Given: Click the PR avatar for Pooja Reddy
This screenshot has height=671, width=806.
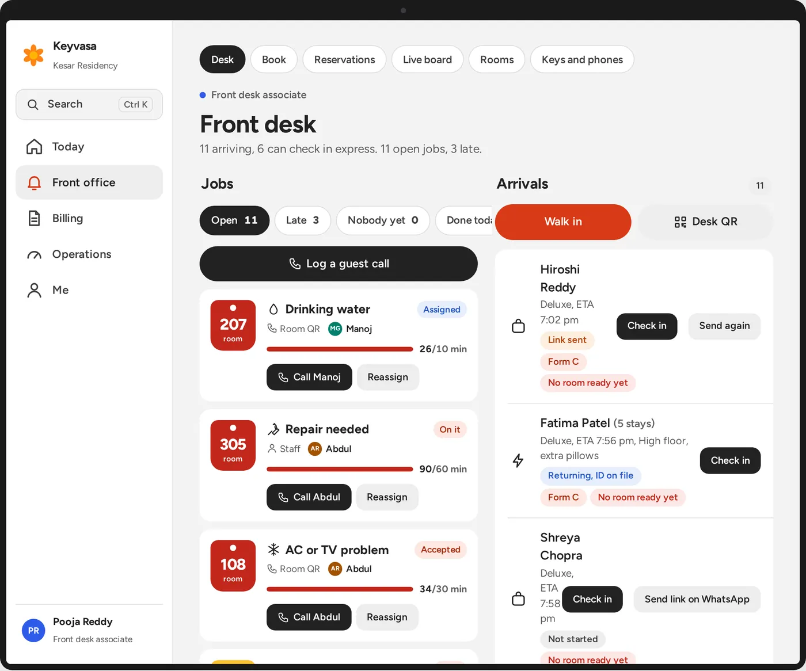Looking at the screenshot, I should pyautogui.click(x=33, y=631).
